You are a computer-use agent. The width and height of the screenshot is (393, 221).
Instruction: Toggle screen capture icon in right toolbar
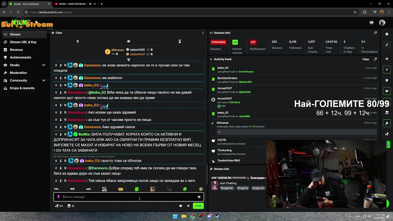point(387,59)
